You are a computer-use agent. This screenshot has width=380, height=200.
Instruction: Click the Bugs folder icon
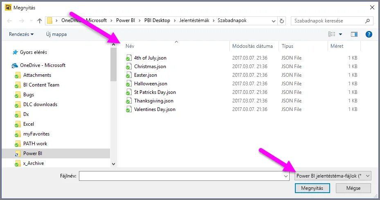18,95
